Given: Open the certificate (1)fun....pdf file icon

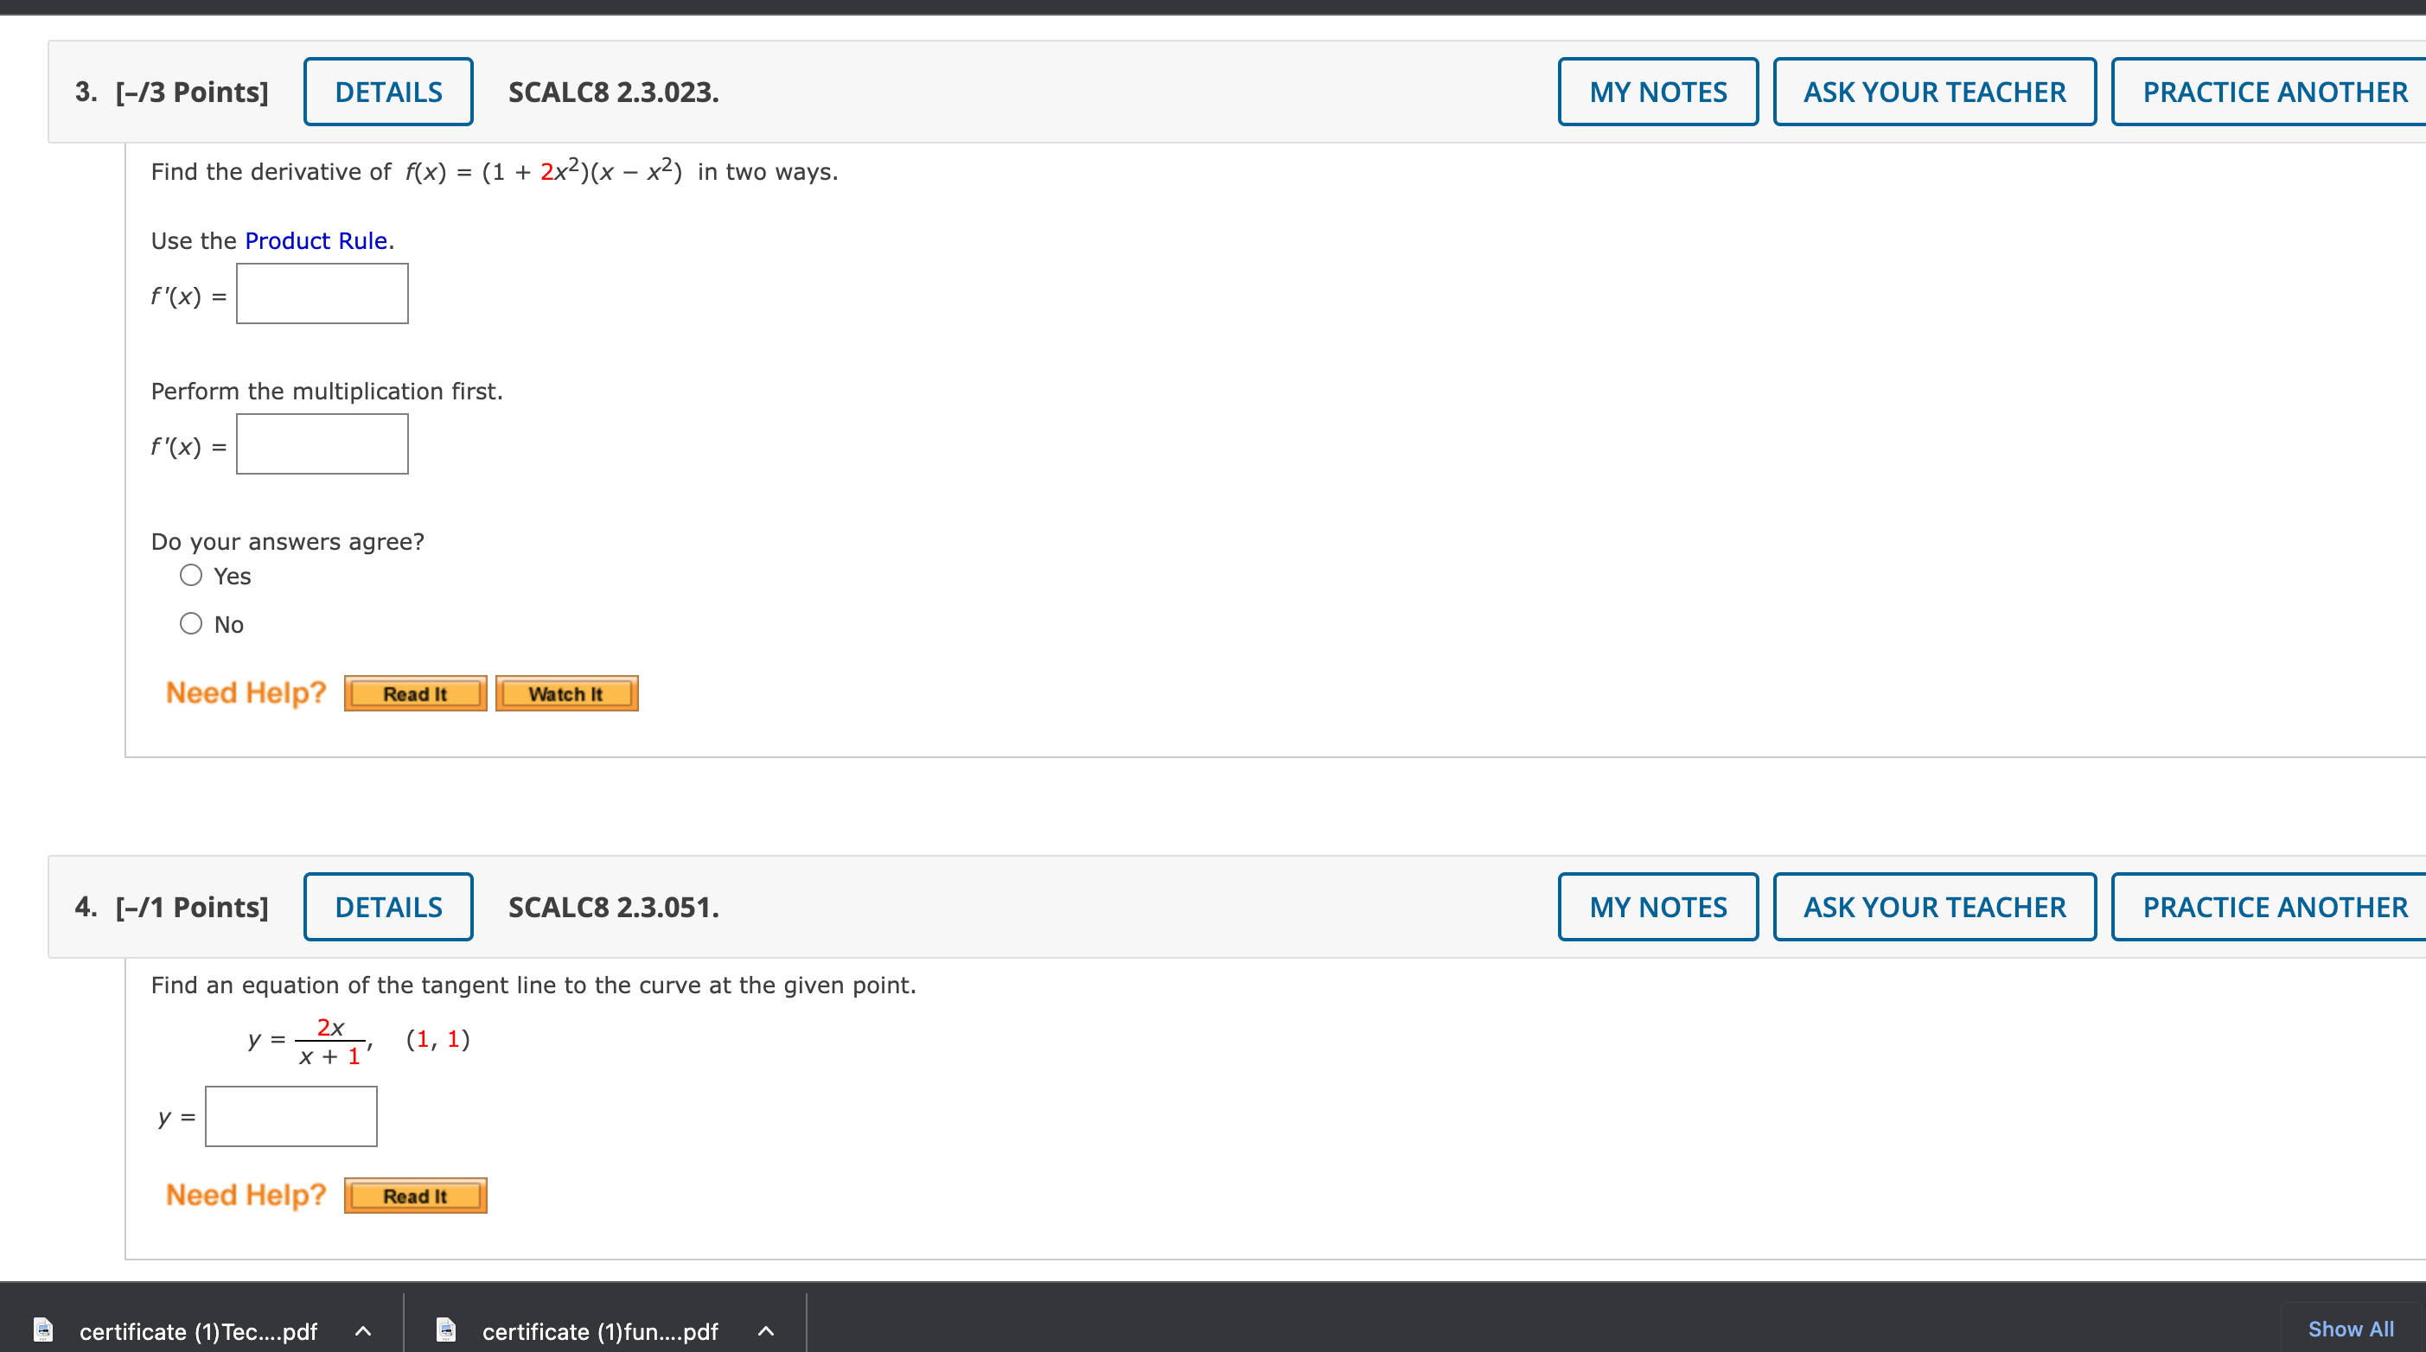Looking at the screenshot, I should (x=445, y=1330).
